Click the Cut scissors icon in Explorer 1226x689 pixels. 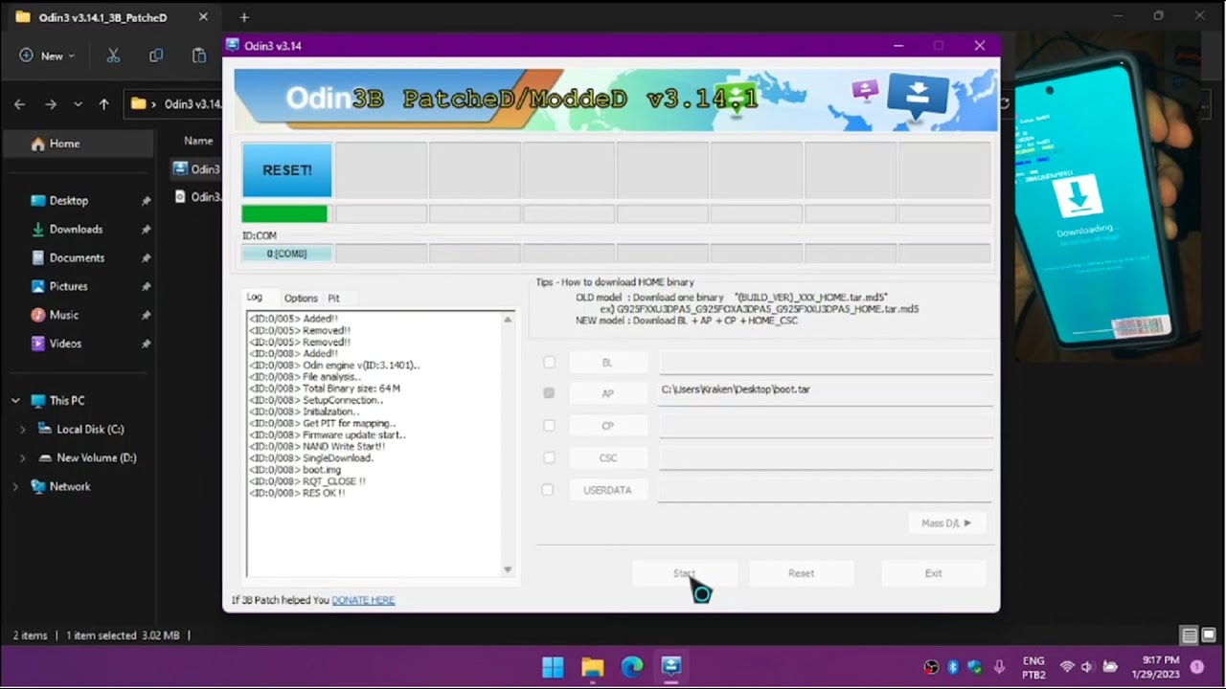tap(113, 56)
